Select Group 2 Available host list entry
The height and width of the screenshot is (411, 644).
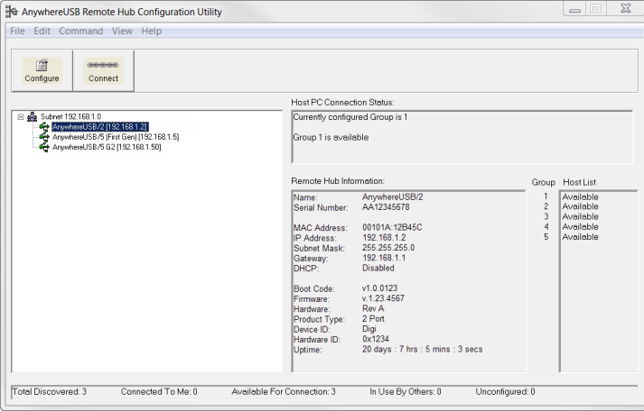[x=580, y=206]
